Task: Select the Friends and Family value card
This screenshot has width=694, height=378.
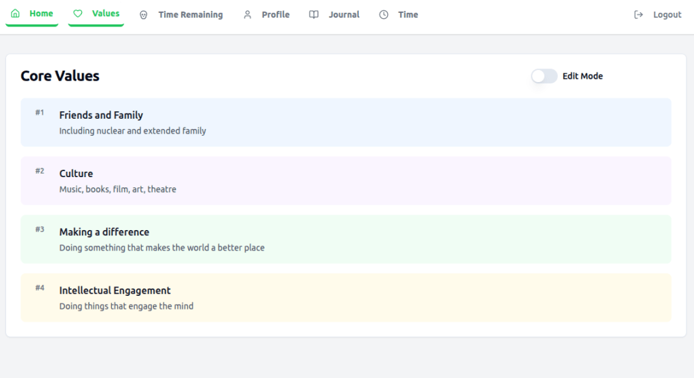Action: 346,122
